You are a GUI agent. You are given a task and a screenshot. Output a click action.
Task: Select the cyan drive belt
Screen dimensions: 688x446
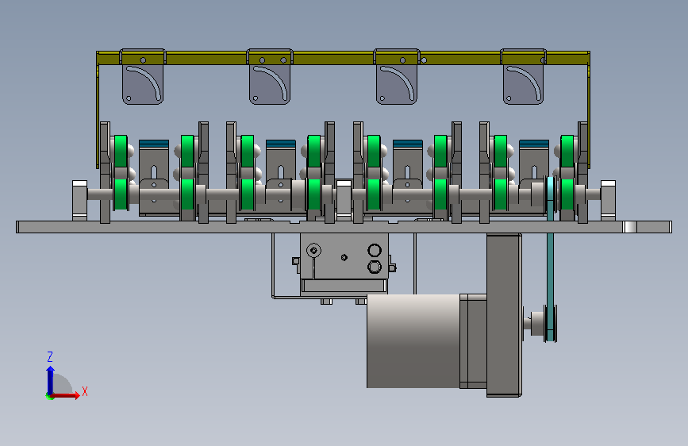tap(550, 259)
